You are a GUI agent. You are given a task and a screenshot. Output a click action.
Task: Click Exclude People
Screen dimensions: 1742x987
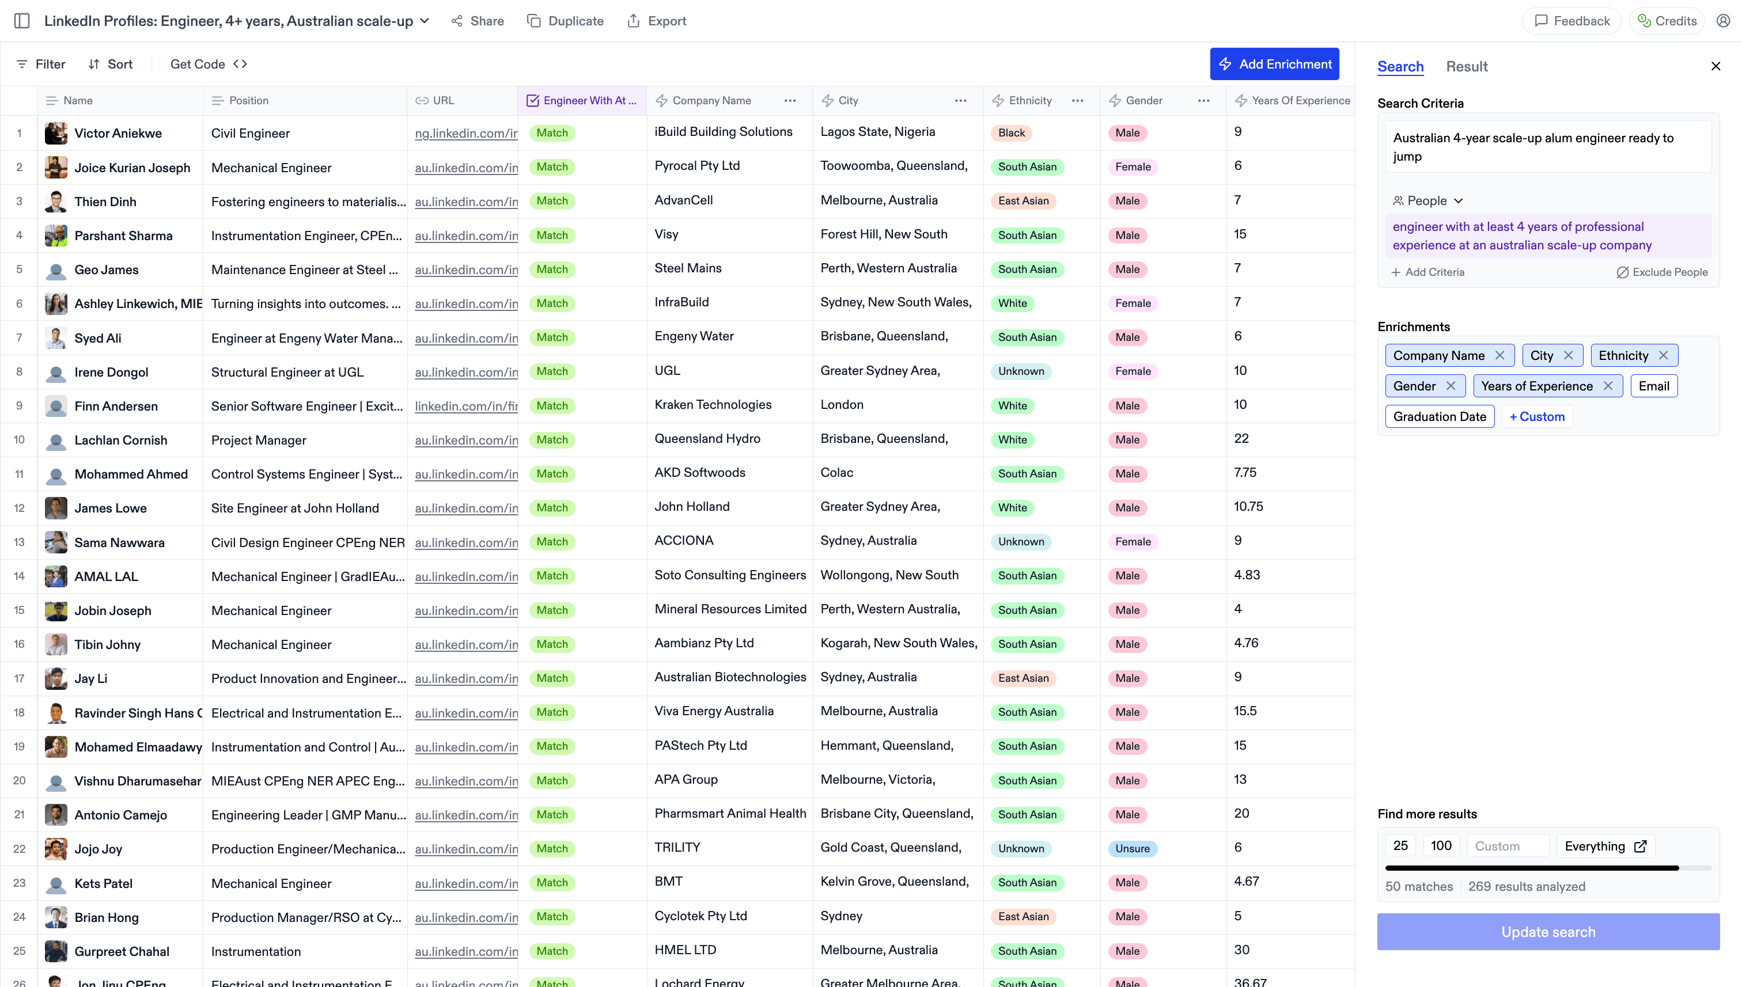(1662, 272)
